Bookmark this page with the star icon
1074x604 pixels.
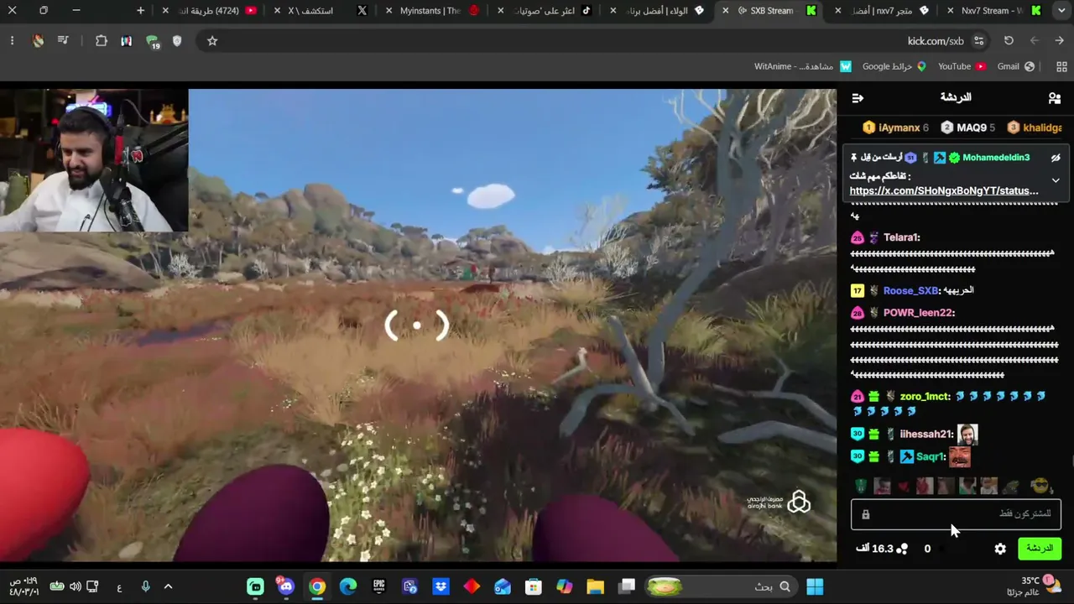[212, 41]
